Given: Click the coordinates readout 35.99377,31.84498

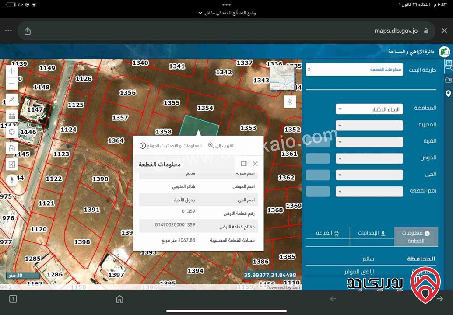Looking at the screenshot, I should (x=270, y=275).
